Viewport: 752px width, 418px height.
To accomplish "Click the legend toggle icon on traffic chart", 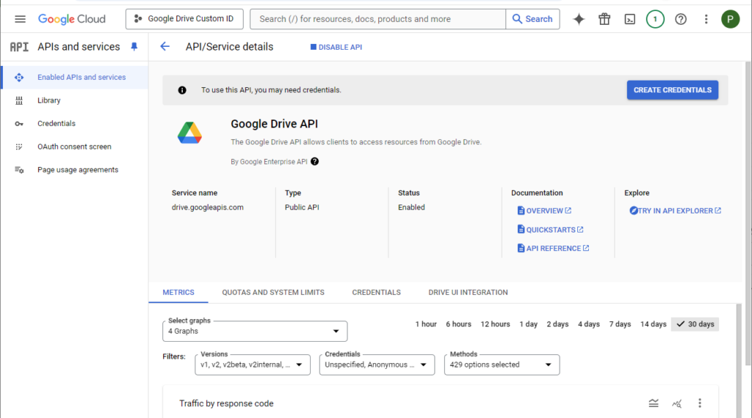I will (654, 403).
